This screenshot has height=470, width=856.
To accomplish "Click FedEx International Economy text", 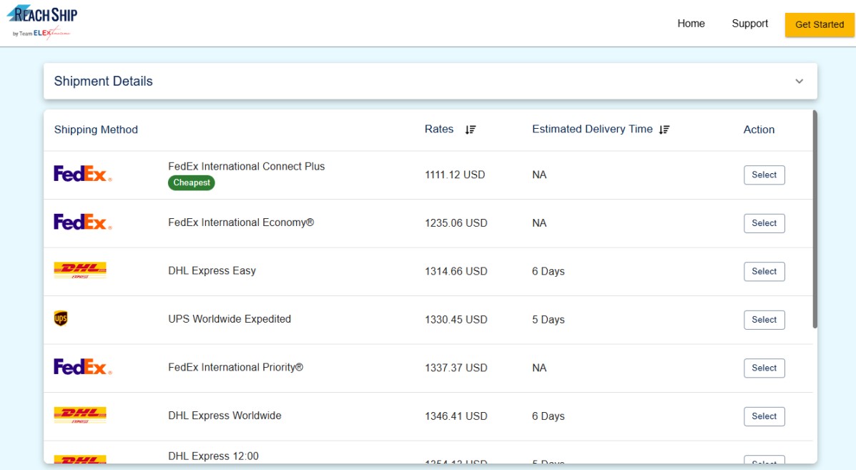I will 241,222.
